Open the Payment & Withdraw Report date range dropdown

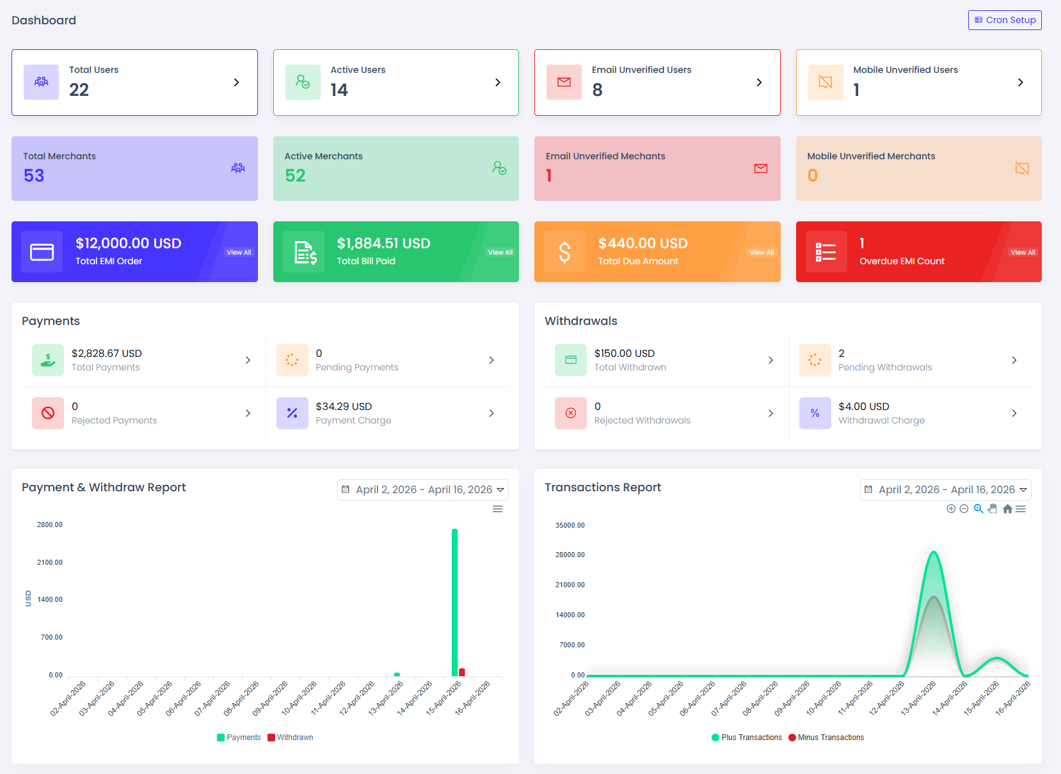(x=423, y=489)
